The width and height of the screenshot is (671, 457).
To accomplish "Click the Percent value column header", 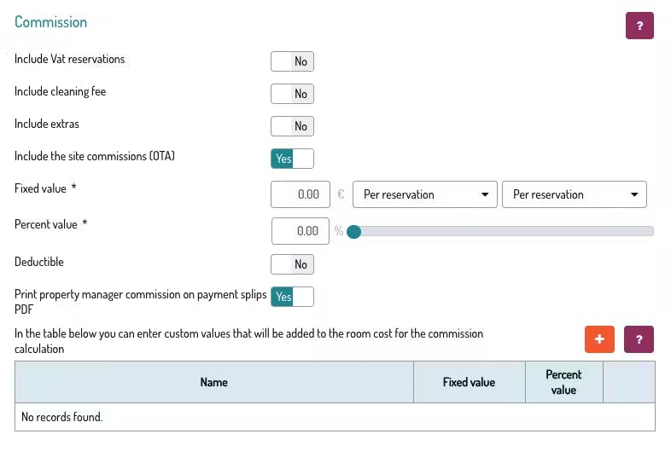I will click(563, 382).
